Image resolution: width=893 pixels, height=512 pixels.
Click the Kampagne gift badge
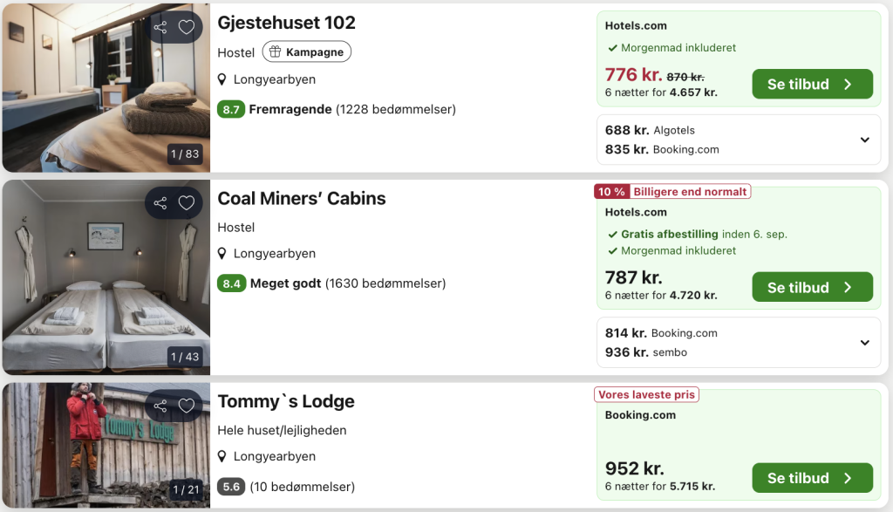pyautogui.click(x=306, y=51)
